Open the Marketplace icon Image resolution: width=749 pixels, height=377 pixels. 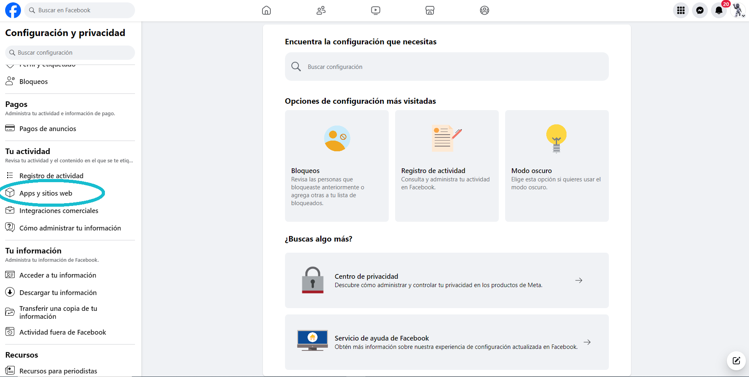point(430,10)
